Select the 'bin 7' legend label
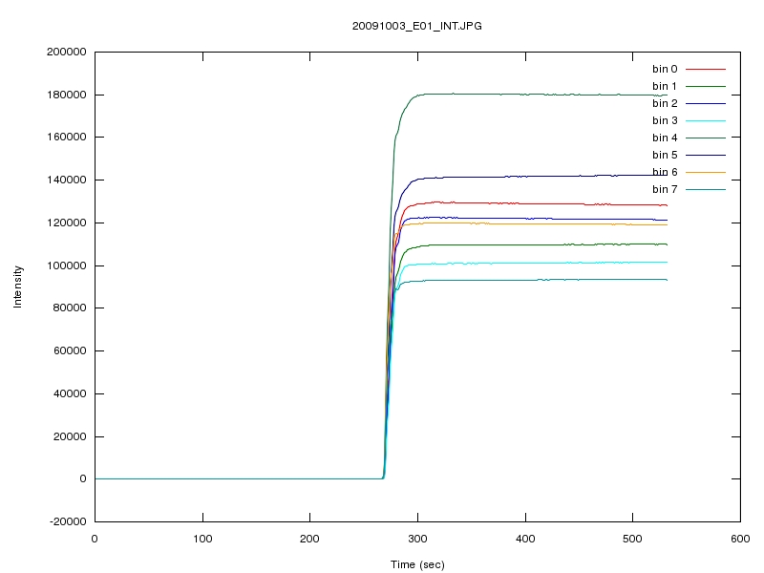 [x=665, y=189]
